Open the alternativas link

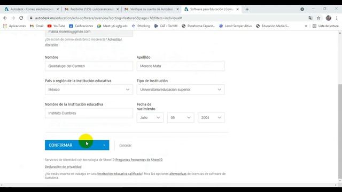tap(178, 174)
